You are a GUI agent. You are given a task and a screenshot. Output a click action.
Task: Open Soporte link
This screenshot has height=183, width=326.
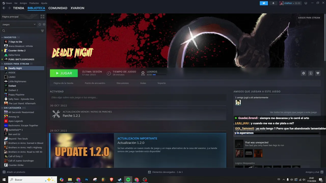(x=161, y=83)
